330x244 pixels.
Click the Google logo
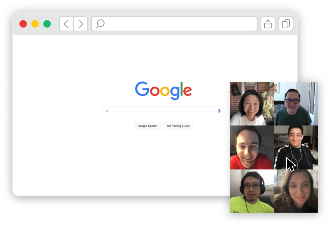click(164, 90)
